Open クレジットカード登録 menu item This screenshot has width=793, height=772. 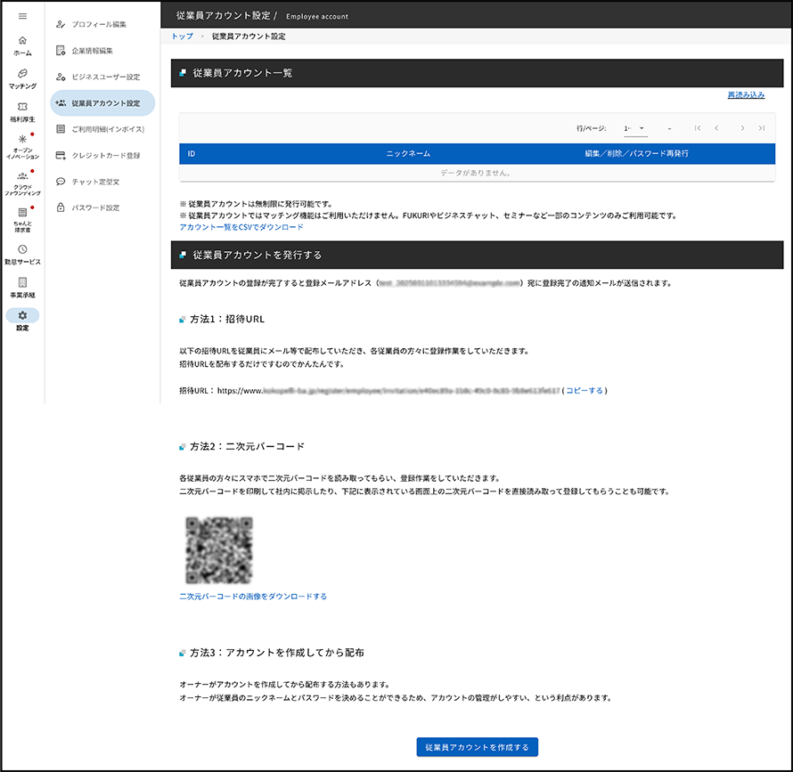coord(105,155)
